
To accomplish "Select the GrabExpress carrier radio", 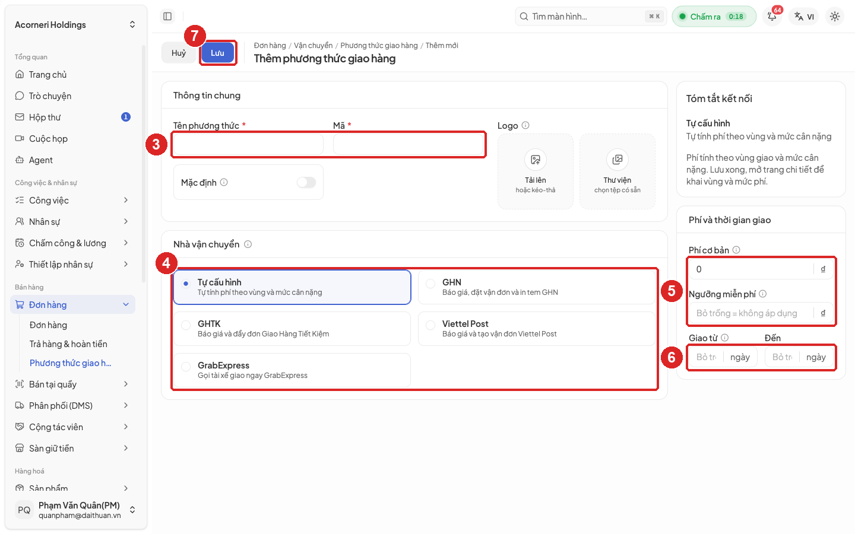I will [186, 367].
